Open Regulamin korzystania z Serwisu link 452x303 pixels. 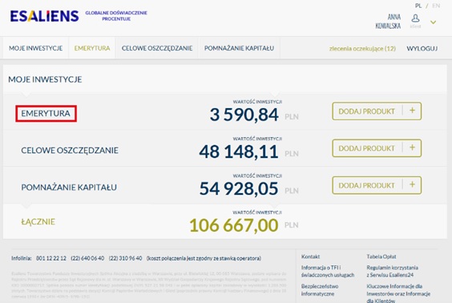(x=393, y=271)
